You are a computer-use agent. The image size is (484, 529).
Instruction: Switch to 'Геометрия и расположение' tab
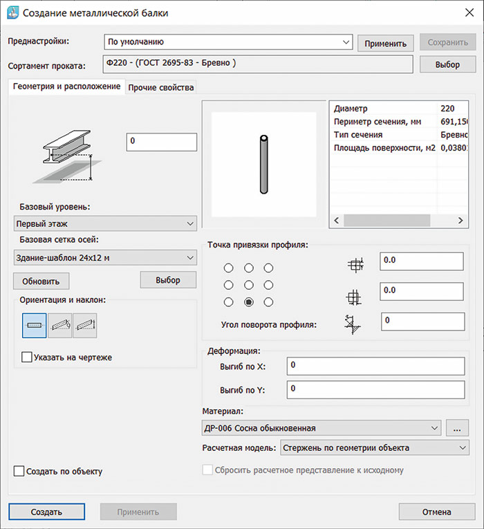pos(66,86)
